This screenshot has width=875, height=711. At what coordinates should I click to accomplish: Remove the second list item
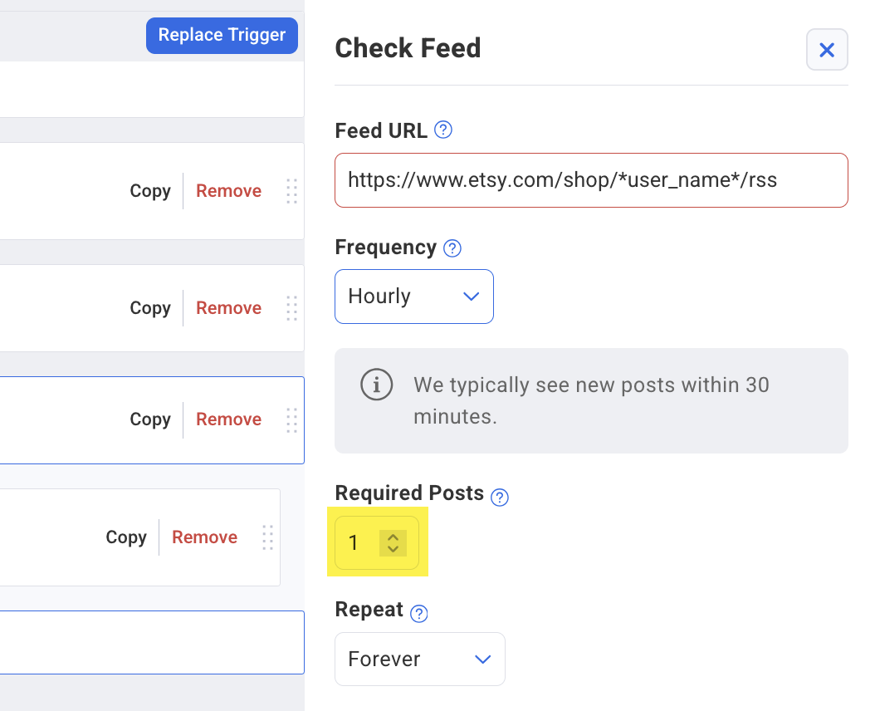click(228, 307)
